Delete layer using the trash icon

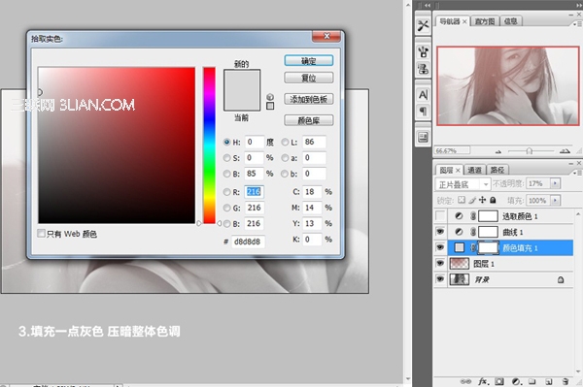point(566,381)
